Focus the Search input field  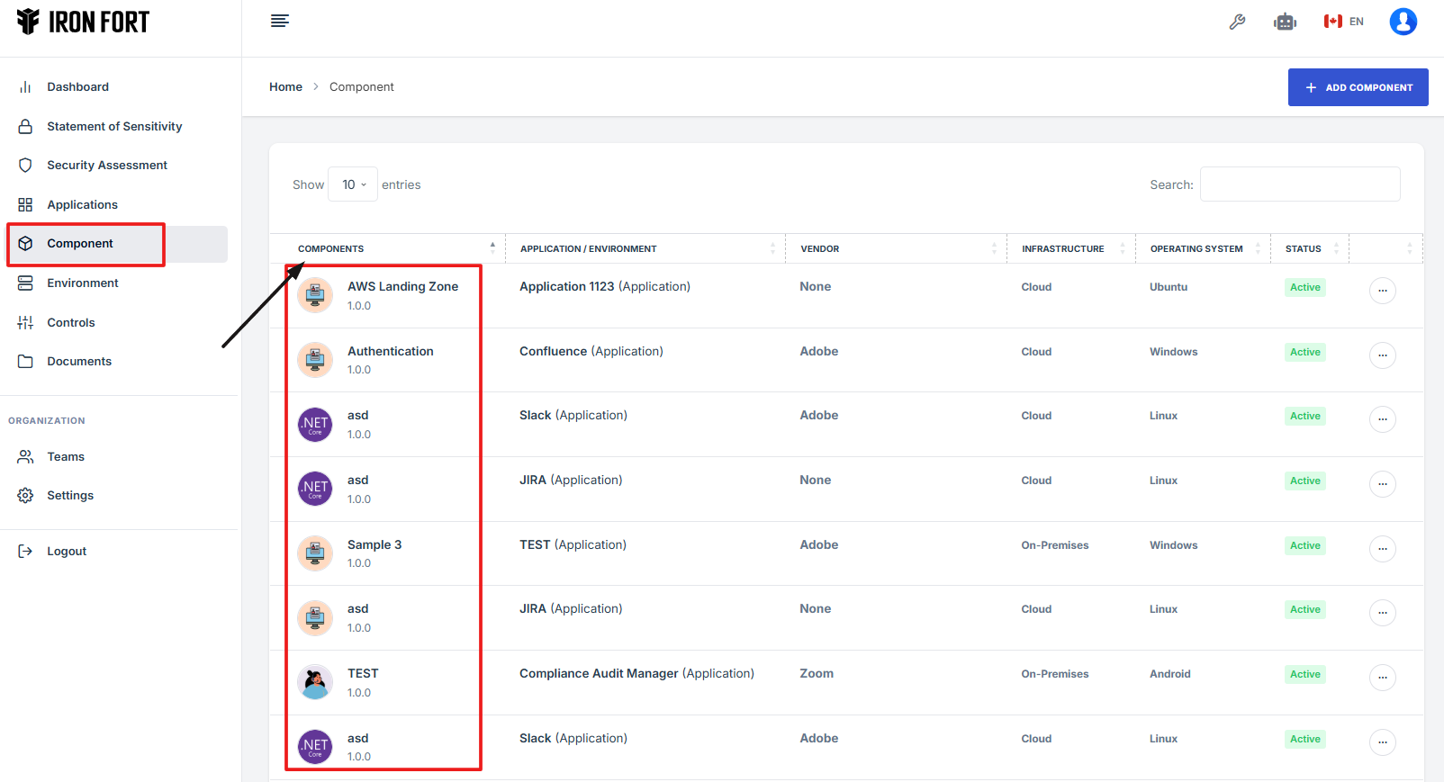pos(1299,184)
